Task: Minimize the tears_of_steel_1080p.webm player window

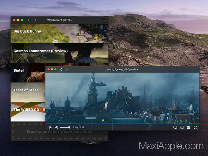Action: [52, 69]
